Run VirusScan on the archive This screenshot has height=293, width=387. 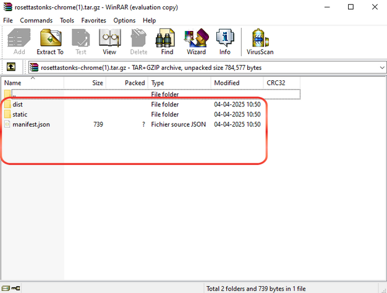coord(260,41)
